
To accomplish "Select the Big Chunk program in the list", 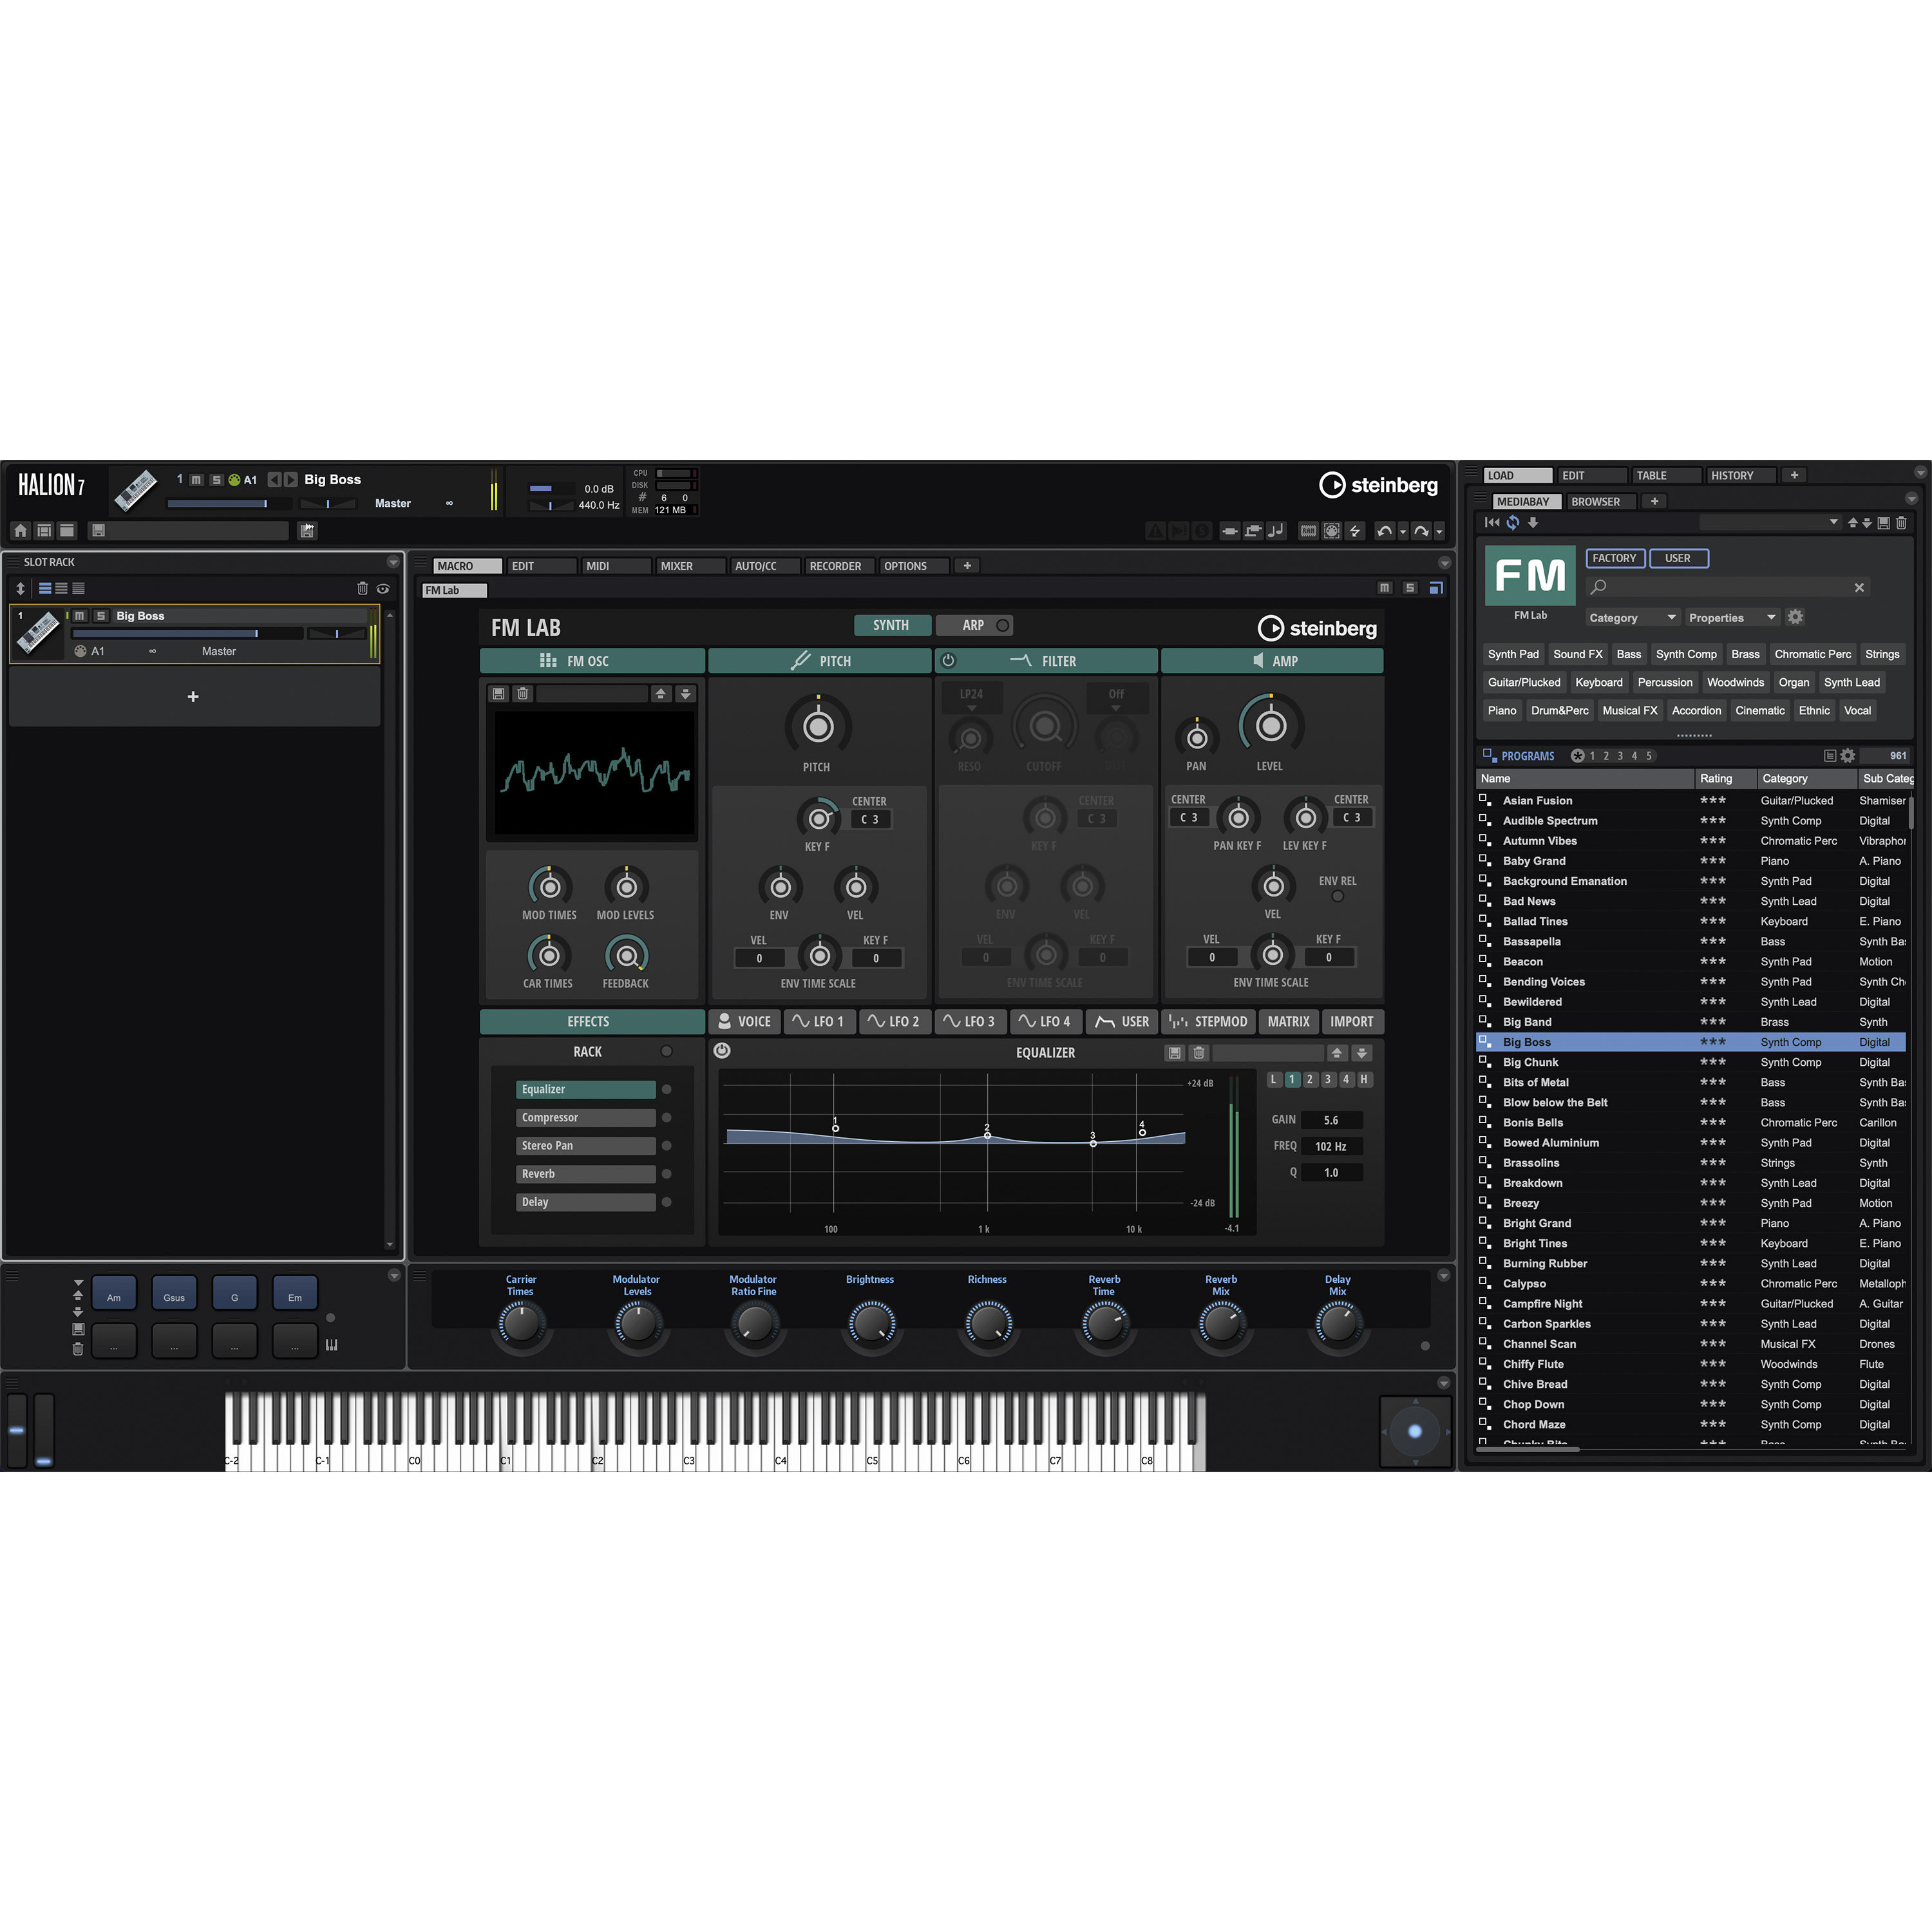I will tap(1531, 1062).
